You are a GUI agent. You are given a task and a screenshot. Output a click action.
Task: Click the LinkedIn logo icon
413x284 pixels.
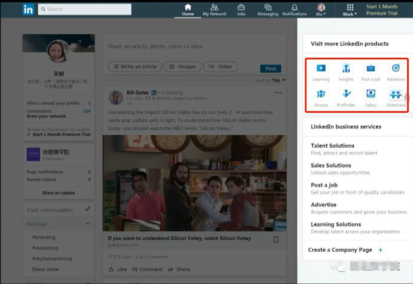point(28,10)
